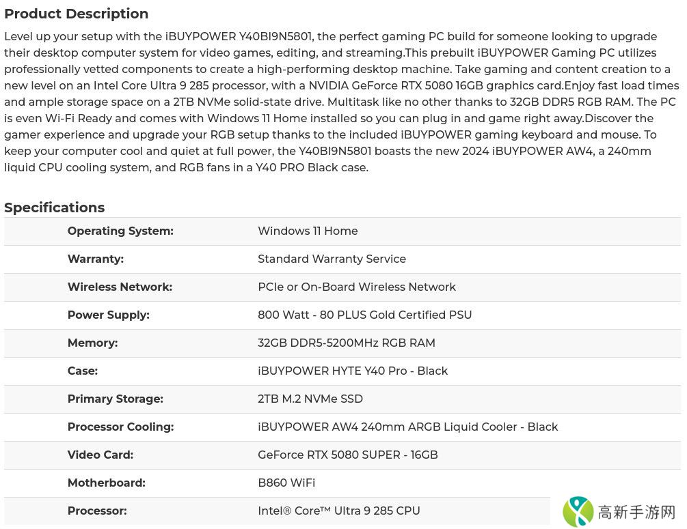Image resolution: width=687 pixels, height=529 pixels.
Task: Click the 高新手游网 watermark text
Action: point(636,512)
